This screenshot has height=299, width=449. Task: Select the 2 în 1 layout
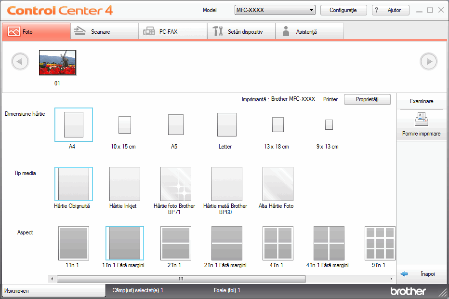[176, 244]
